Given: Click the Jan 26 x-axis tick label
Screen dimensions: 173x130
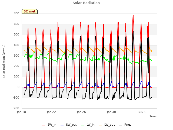Looking at the screenshot, I should [81, 112].
